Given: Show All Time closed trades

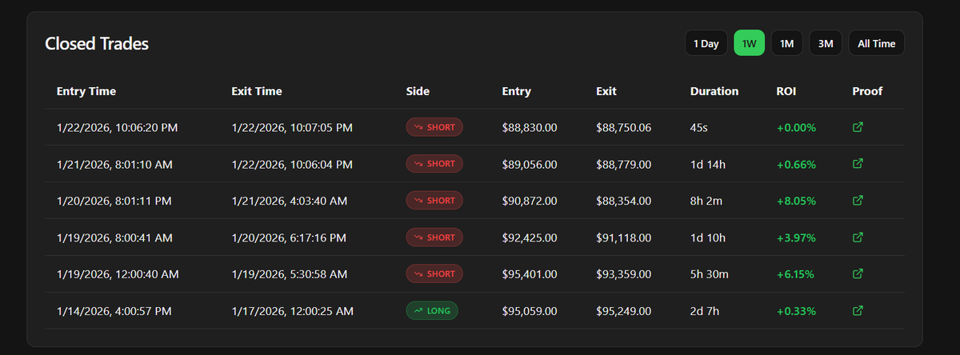Looking at the screenshot, I should [x=876, y=43].
